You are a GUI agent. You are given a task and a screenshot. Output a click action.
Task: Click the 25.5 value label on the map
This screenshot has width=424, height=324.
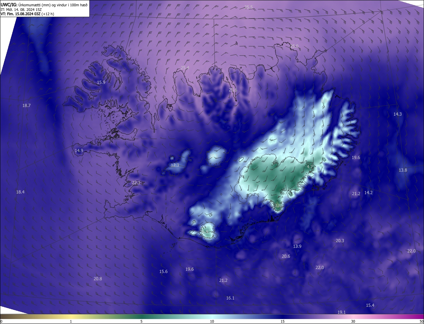pyautogui.click(x=248, y=7)
